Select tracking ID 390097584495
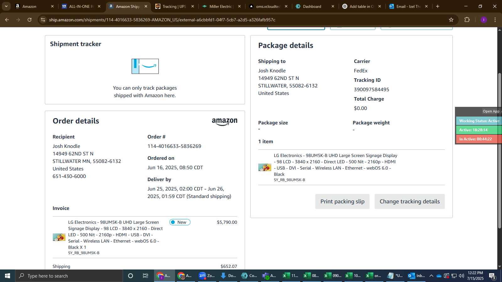 [371, 90]
